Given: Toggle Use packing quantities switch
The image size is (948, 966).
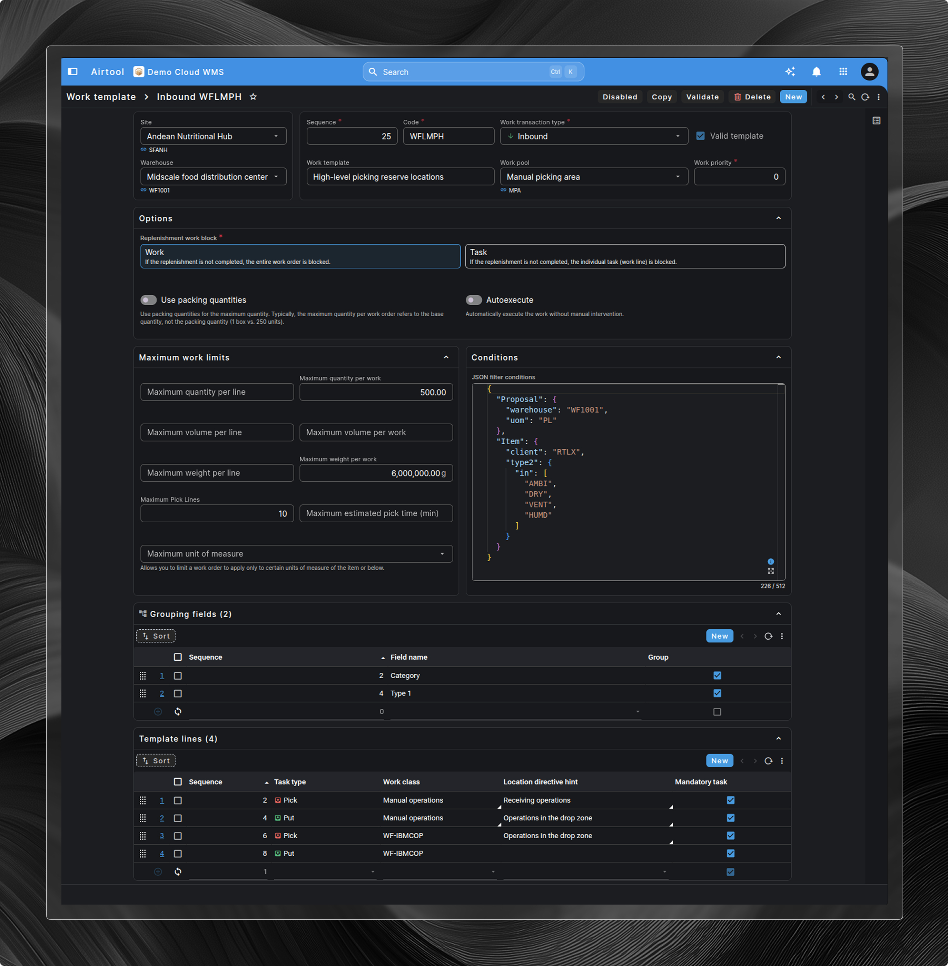Looking at the screenshot, I should pyautogui.click(x=148, y=300).
